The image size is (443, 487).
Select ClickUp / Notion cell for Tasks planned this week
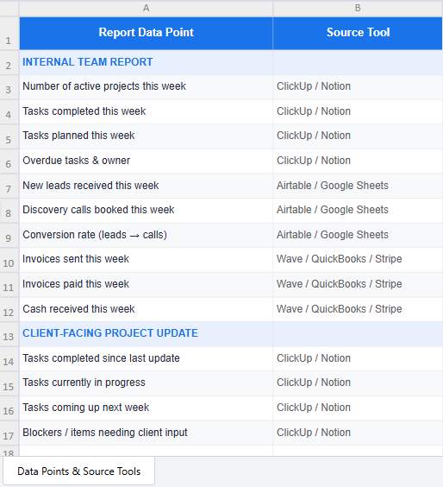(x=358, y=136)
